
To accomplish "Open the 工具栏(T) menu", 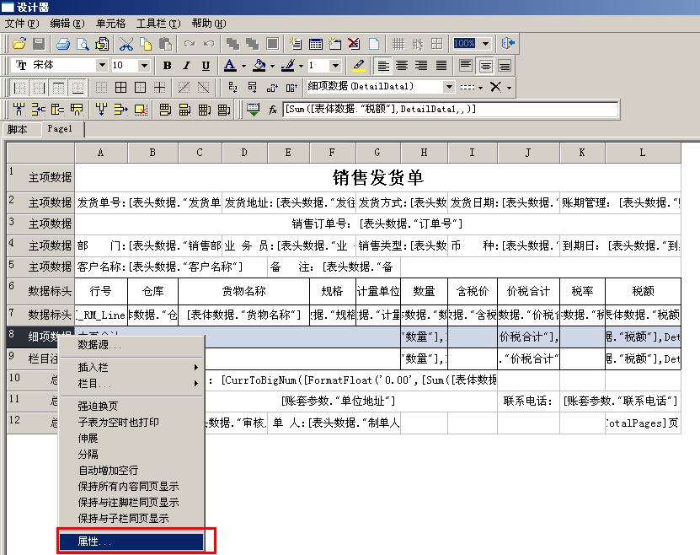I will 158,24.
